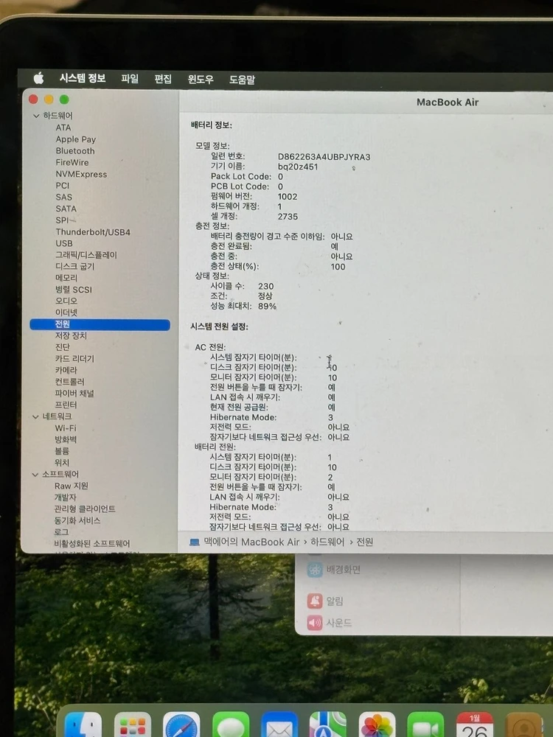Select 컨트롤러 in the sidebar
The width and height of the screenshot is (553, 737).
click(x=69, y=382)
